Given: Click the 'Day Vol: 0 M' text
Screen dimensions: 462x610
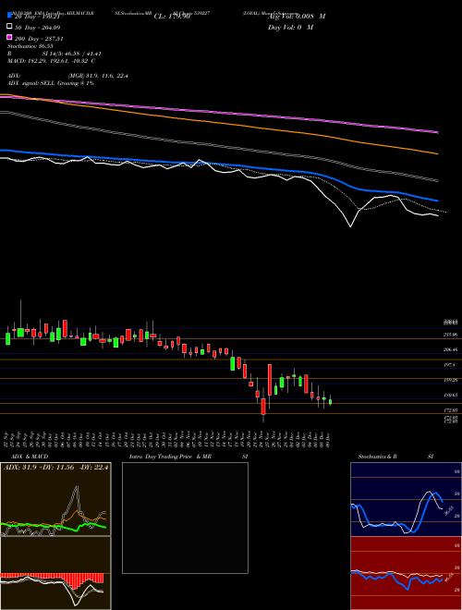Looking at the screenshot, I should [x=290, y=27].
